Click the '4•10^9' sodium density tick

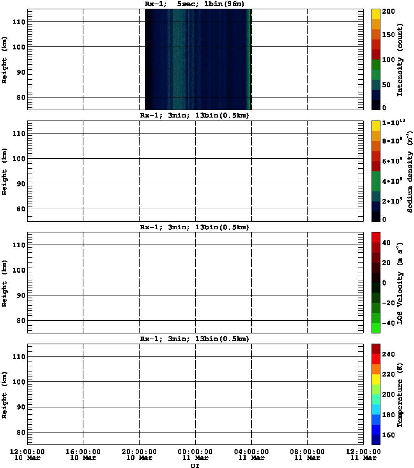coord(392,181)
